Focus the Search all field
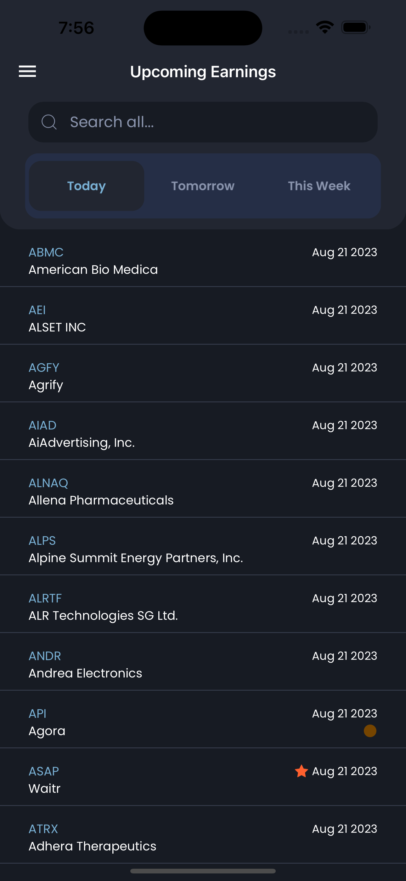The height and width of the screenshot is (881, 406). (203, 122)
